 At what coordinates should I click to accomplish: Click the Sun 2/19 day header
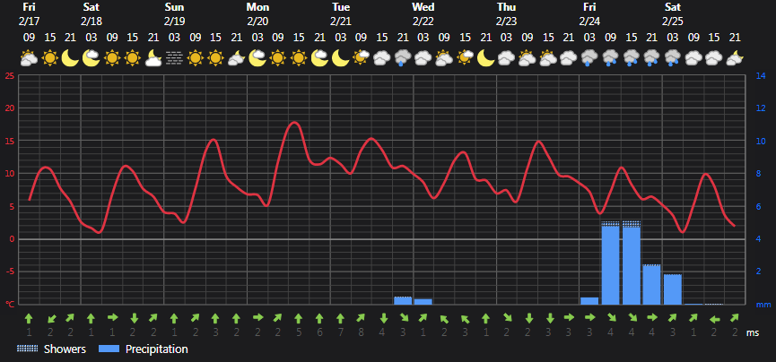(x=174, y=14)
